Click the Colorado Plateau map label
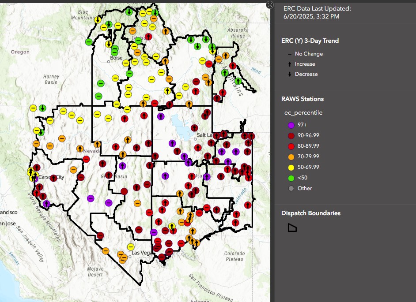Viewport: 416px width, 302px height. click(x=234, y=256)
